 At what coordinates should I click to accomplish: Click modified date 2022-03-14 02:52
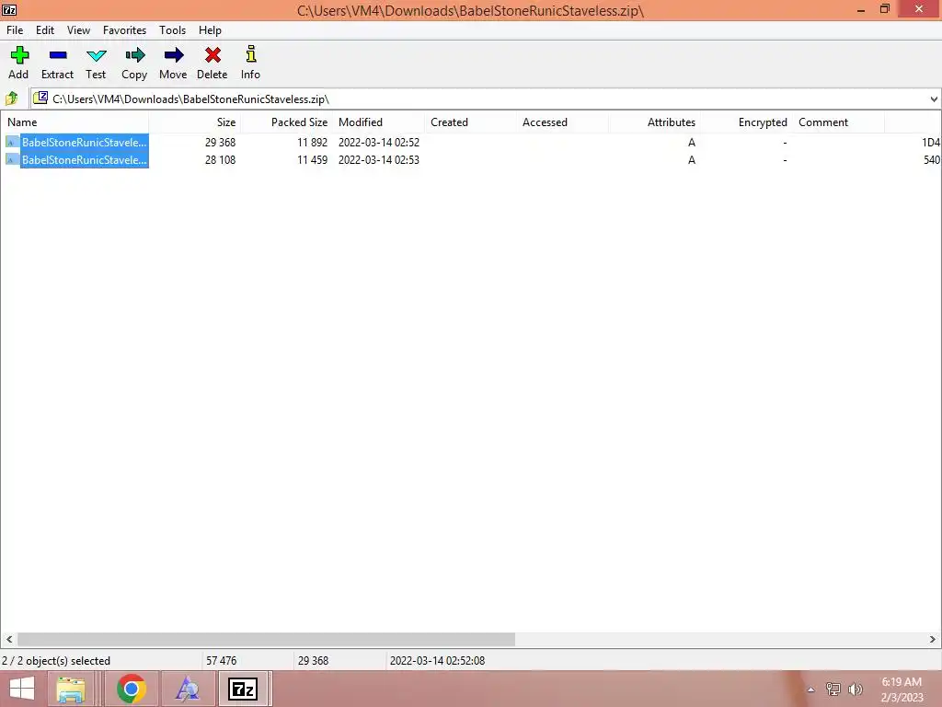pyautogui.click(x=379, y=143)
